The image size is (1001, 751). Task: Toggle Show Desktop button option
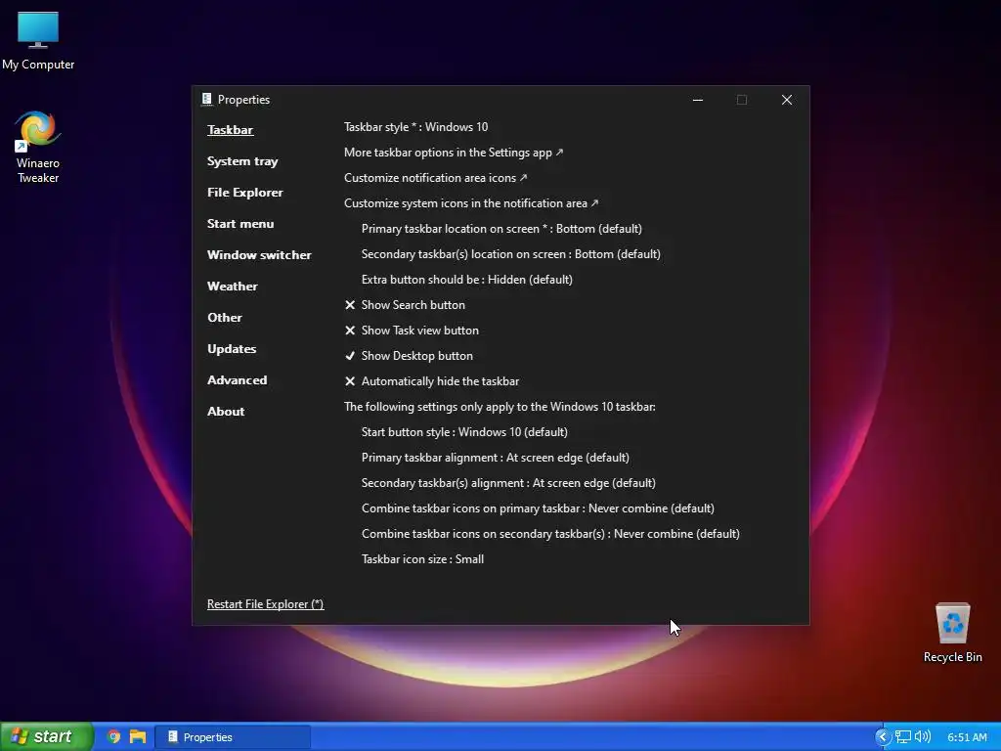(409, 356)
